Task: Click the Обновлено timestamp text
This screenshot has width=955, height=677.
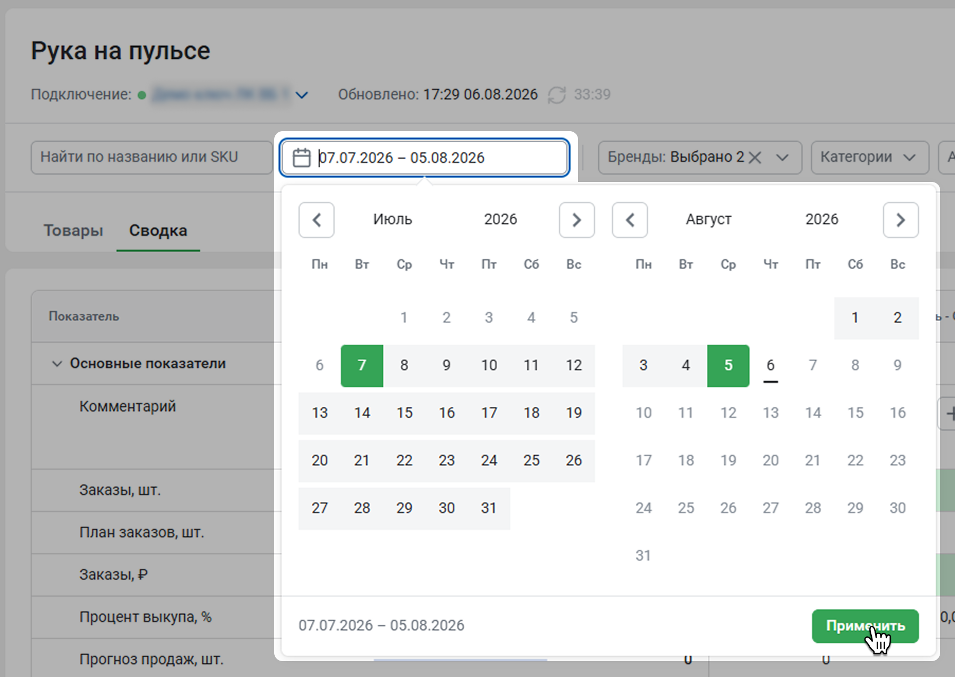Action: (438, 95)
